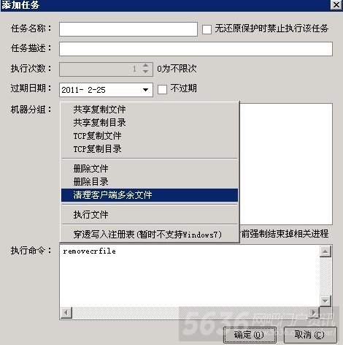Enable the 无还原保护时禁止执行该任务 checkbox
The image size is (343, 345).
(207, 29)
